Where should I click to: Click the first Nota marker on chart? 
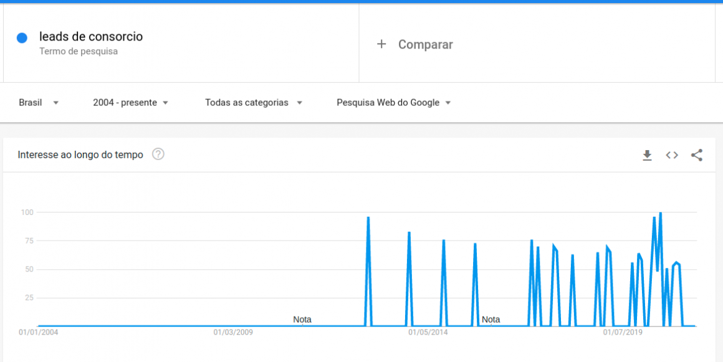(x=302, y=320)
